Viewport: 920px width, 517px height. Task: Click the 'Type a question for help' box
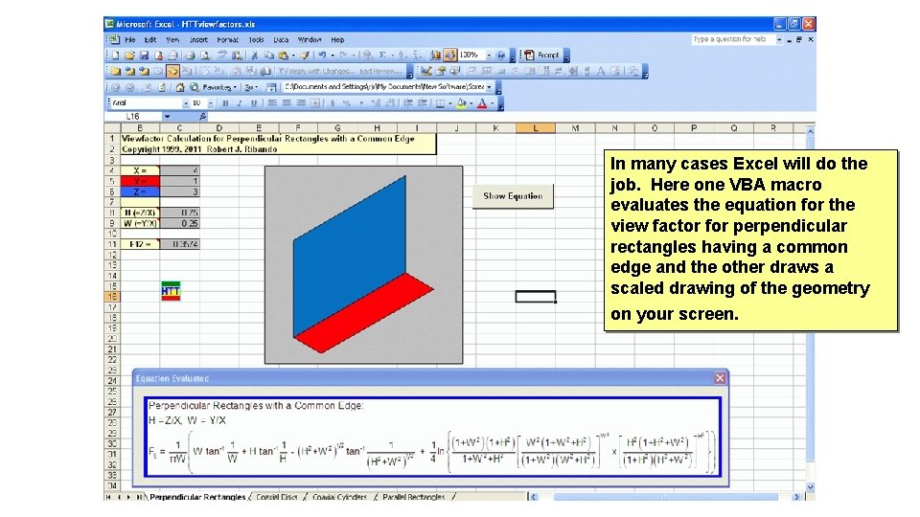click(x=733, y=39)
